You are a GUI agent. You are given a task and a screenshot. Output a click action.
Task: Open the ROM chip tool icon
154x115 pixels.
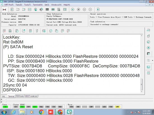47,9
